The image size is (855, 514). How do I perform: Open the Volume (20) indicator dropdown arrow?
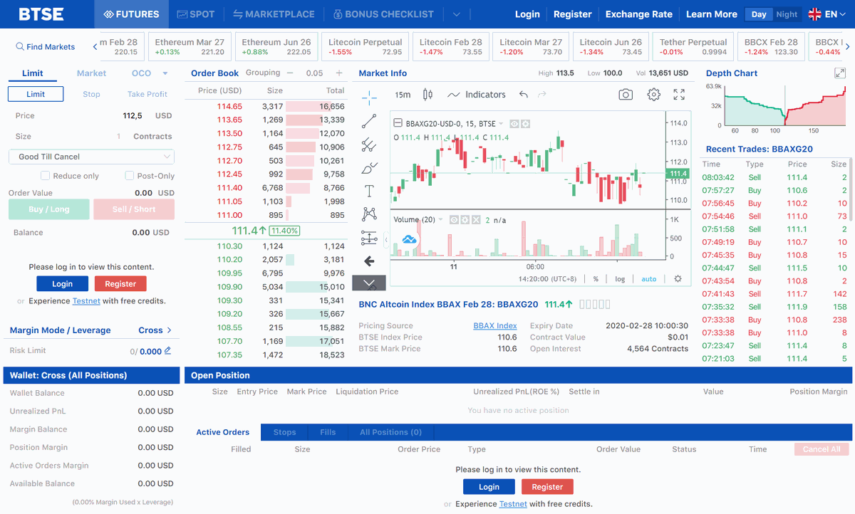[x=441, y=220]
